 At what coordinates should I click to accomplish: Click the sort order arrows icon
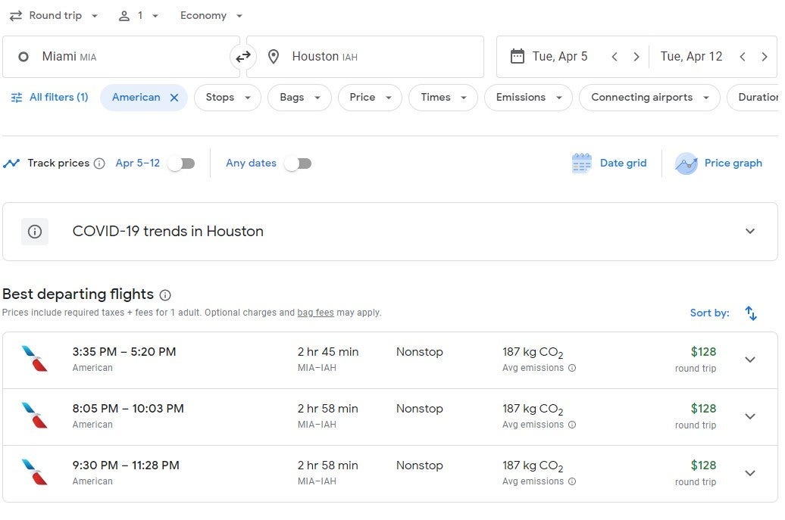click(750, 313)
